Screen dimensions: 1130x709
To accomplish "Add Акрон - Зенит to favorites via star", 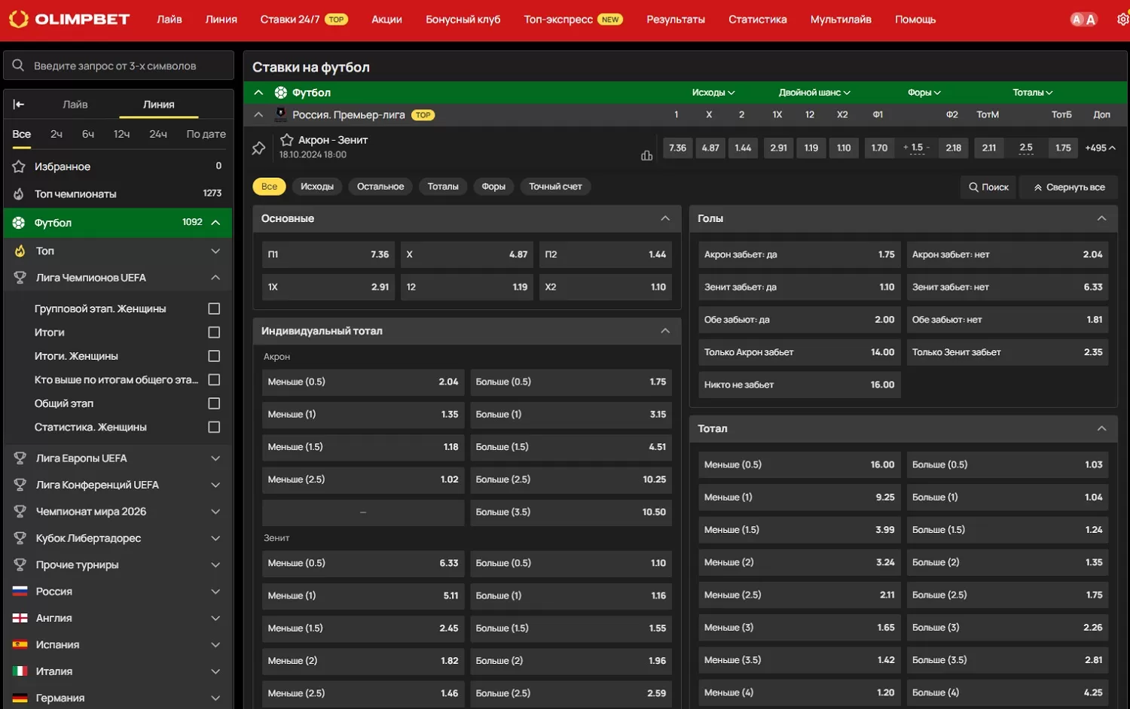I will click(286, 139).
